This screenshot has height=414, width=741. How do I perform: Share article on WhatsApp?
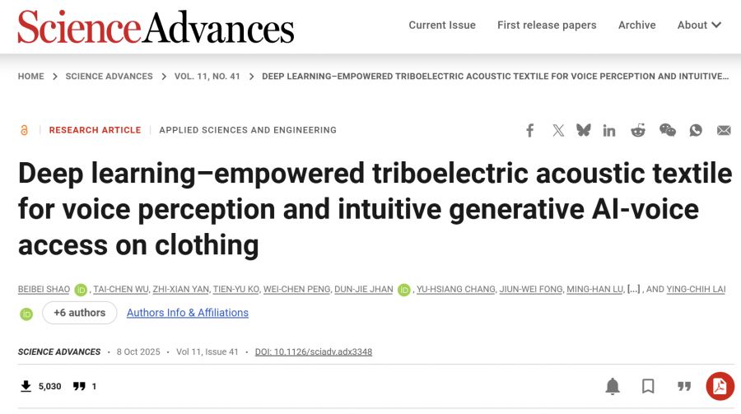(x=697, y=130)
